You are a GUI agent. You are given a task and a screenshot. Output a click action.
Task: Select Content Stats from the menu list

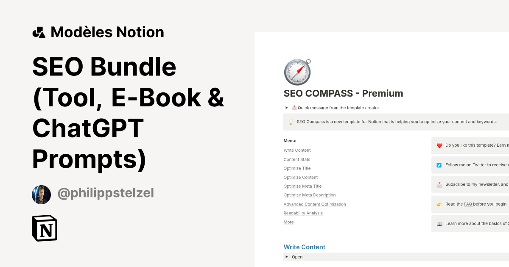point(296,159)
